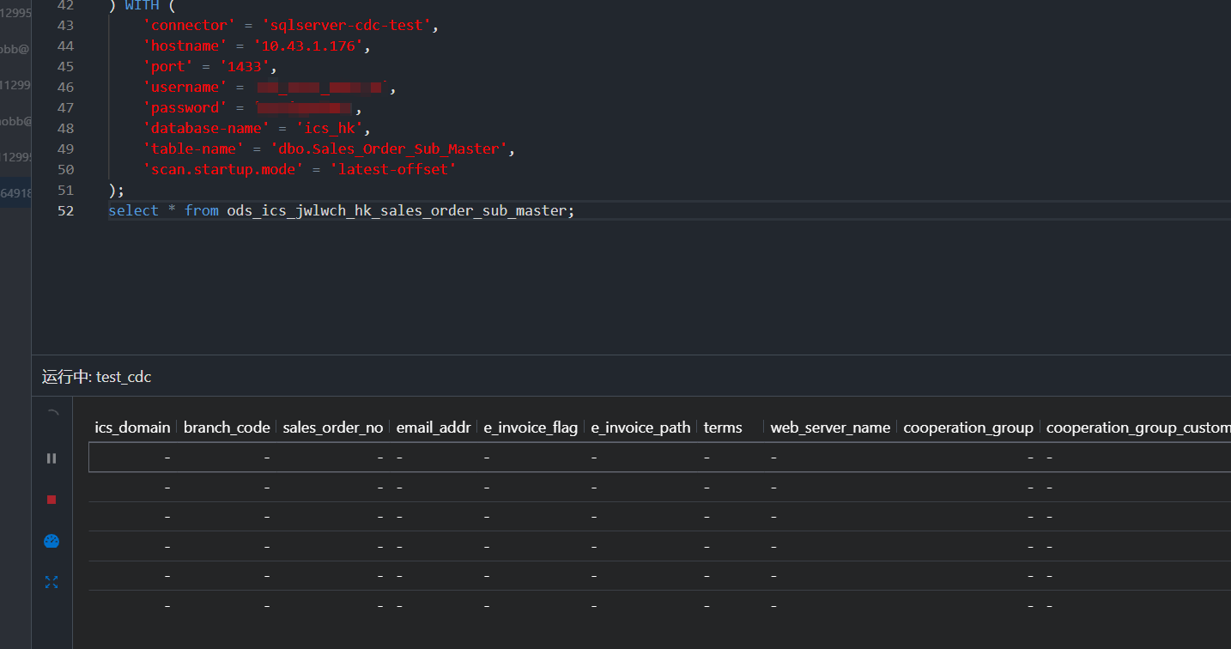
Task: Select e_invoice_flag column header
Action: click(x=531, y=428)
